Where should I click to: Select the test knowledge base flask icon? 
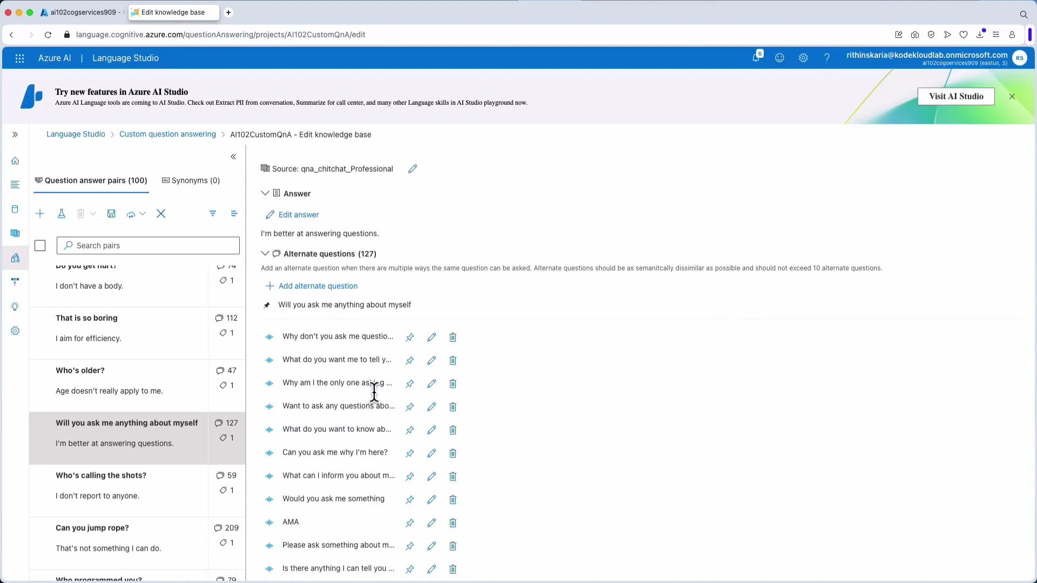click(61, 213)
